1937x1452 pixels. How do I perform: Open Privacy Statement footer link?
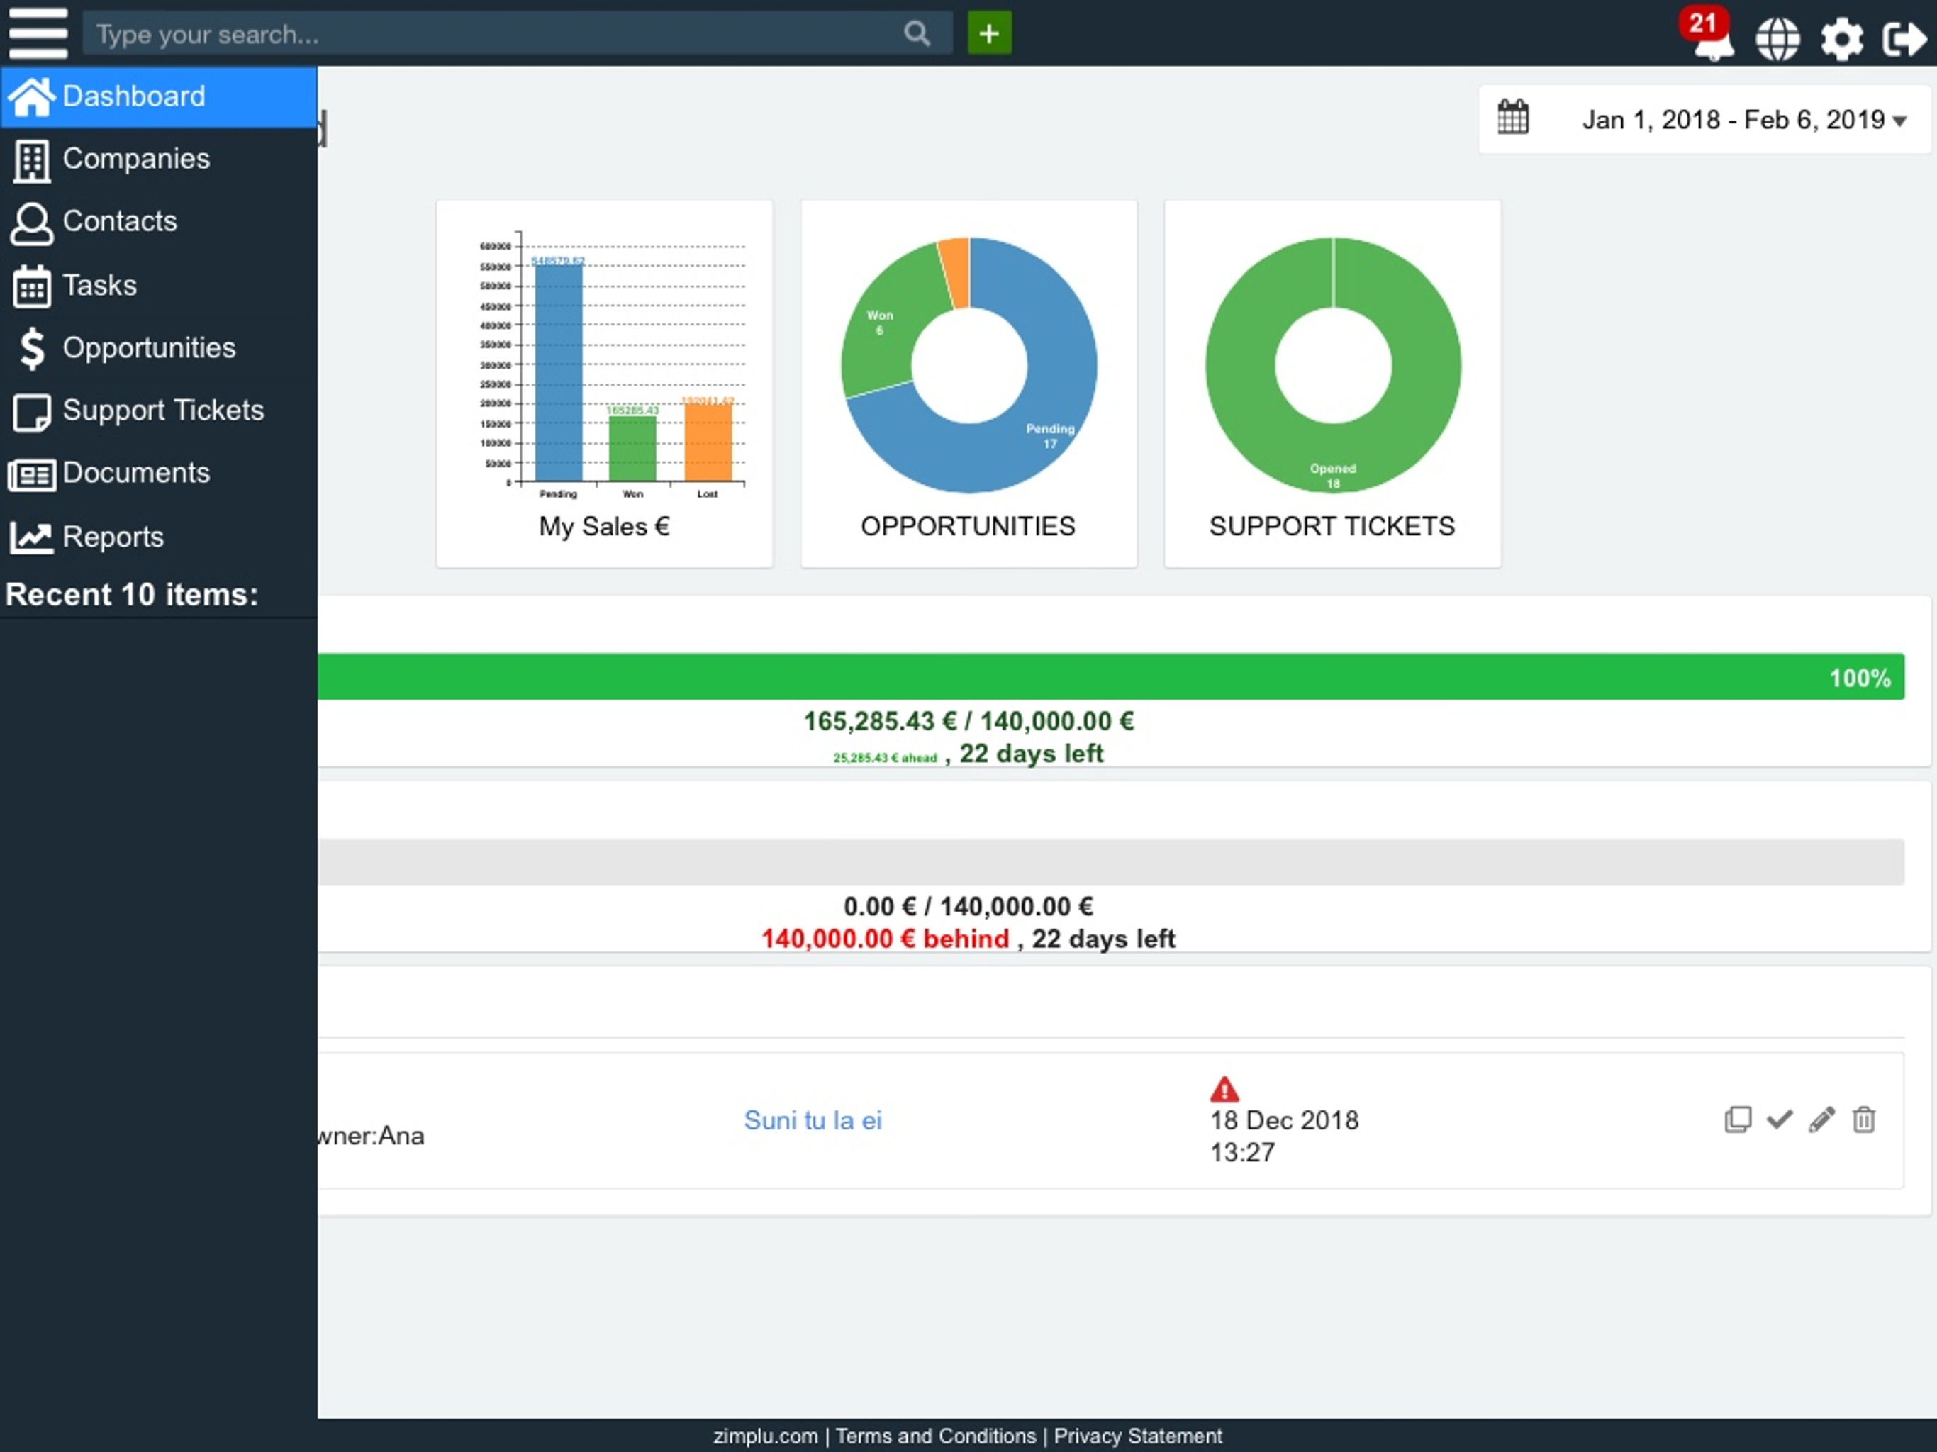pyautogui.click(x=1137, y=1436)
